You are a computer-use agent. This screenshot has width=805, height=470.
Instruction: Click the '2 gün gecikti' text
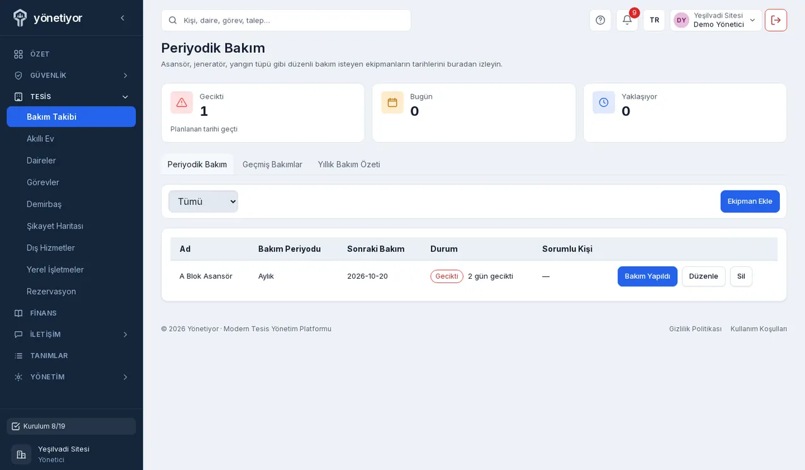(491, 276)
